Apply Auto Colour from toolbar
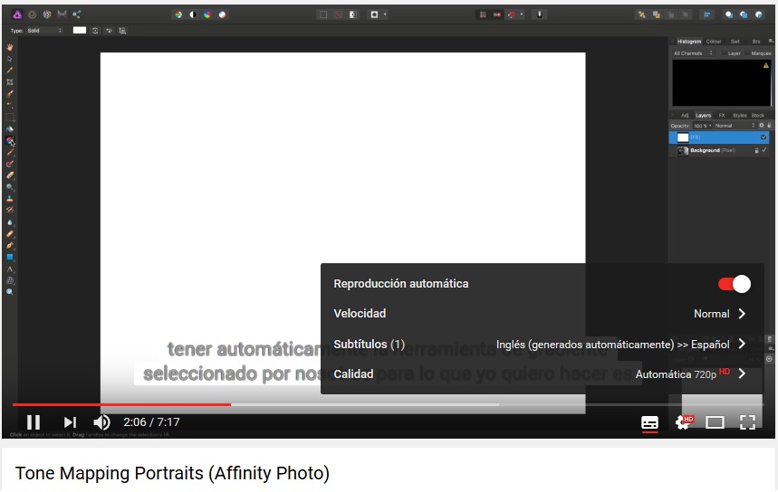 click(207, 14)
